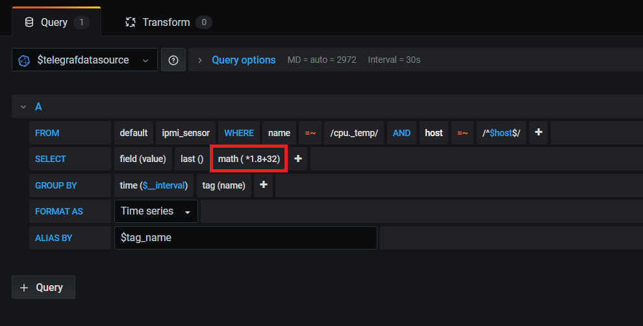Click the FORMAT AS label

pos(59,211)
